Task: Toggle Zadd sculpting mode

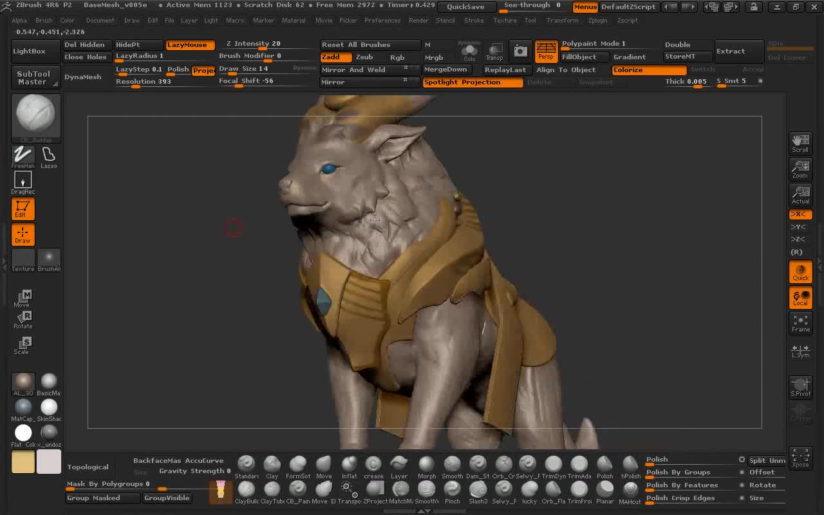Action: click(335, 57)
